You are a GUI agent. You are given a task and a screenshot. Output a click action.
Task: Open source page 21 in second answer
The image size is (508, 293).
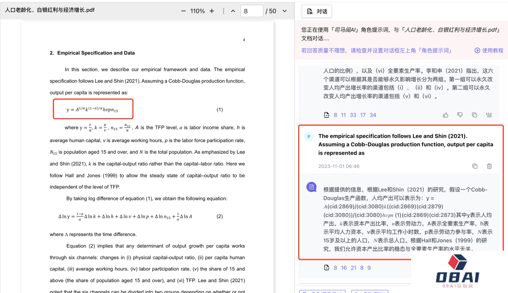pyautogui.click(x=353, y=268)
